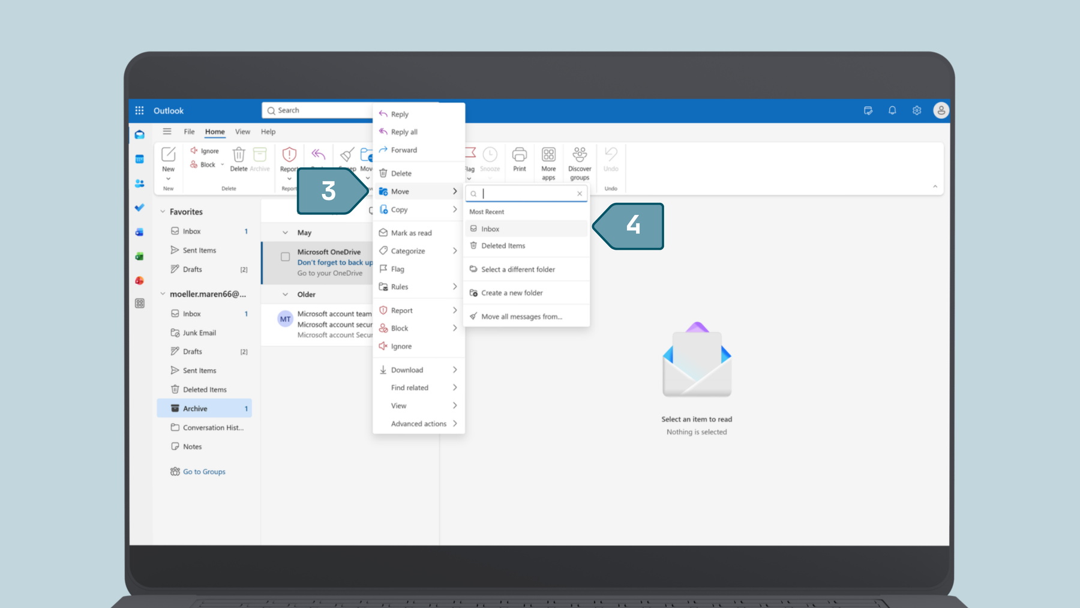The image size is (1080, 608).
Task: Open the notifications bell icon
Action: [x=892, y=110]
